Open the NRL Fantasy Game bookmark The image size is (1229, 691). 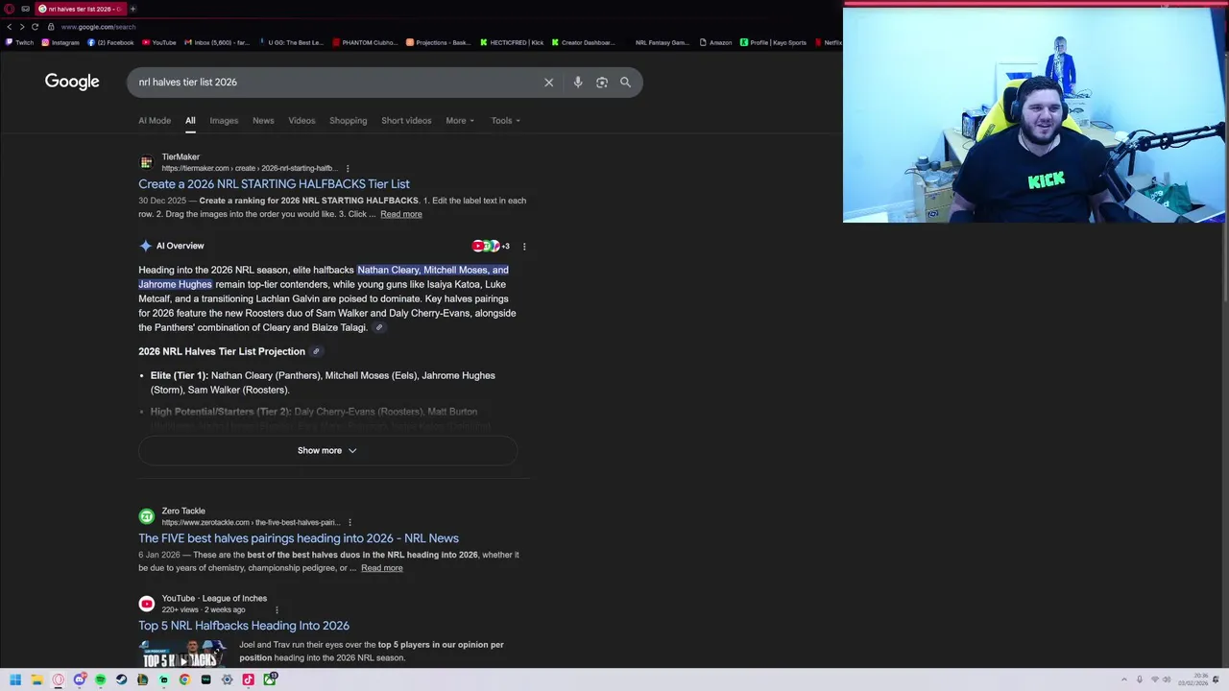pos(663,42)
